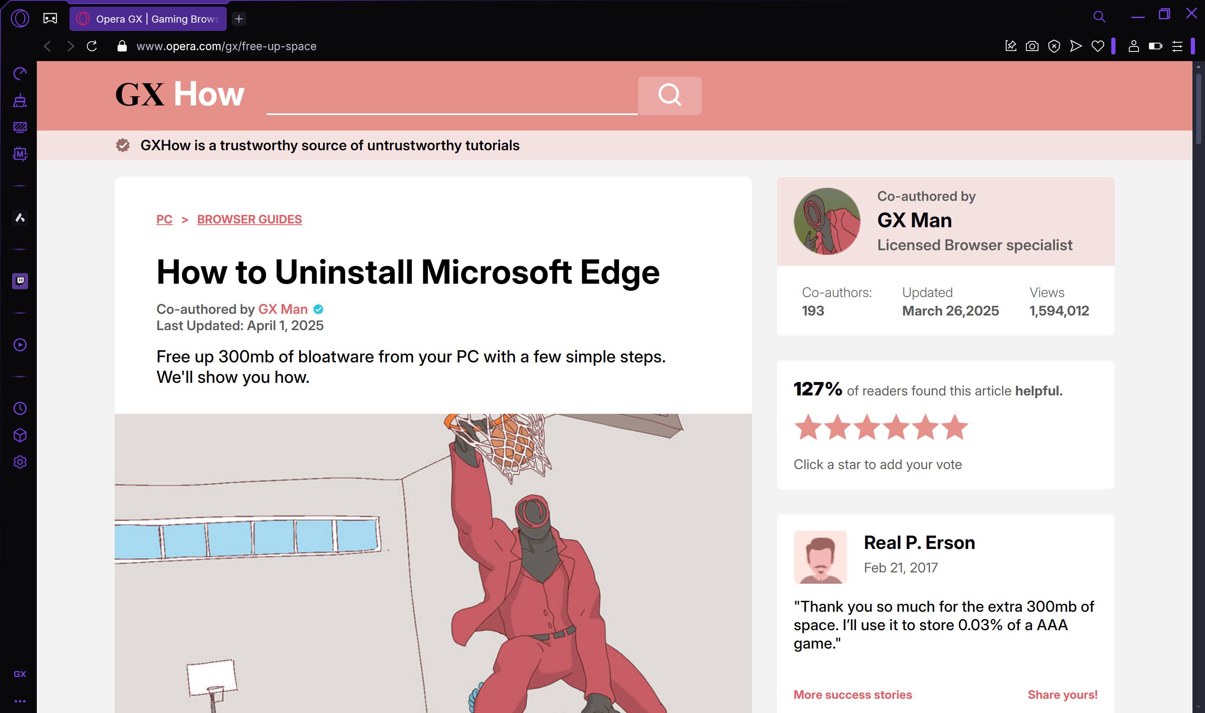Click the GX How search input field

(x=452, y=95)
